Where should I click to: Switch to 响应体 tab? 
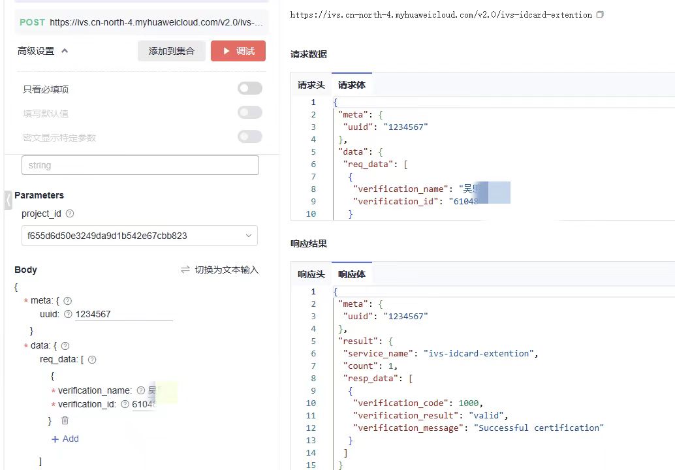point(352,274)
